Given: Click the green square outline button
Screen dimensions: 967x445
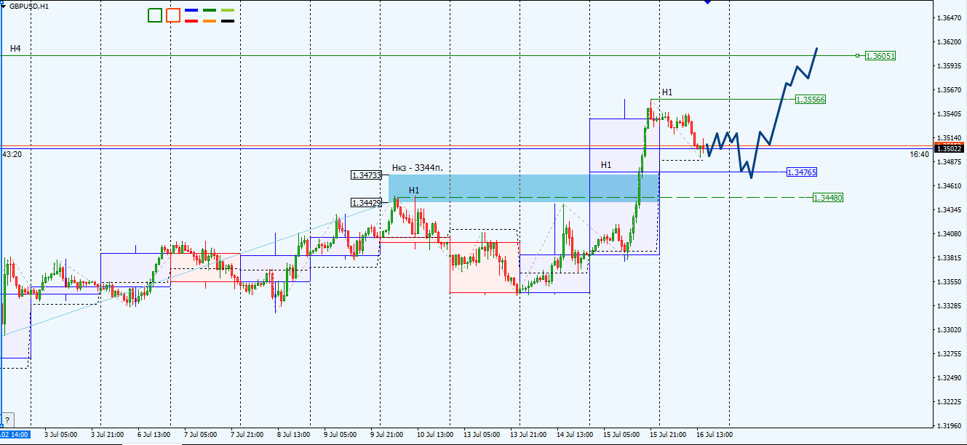Looking at the screenshot, I should [x=155, y=15].
